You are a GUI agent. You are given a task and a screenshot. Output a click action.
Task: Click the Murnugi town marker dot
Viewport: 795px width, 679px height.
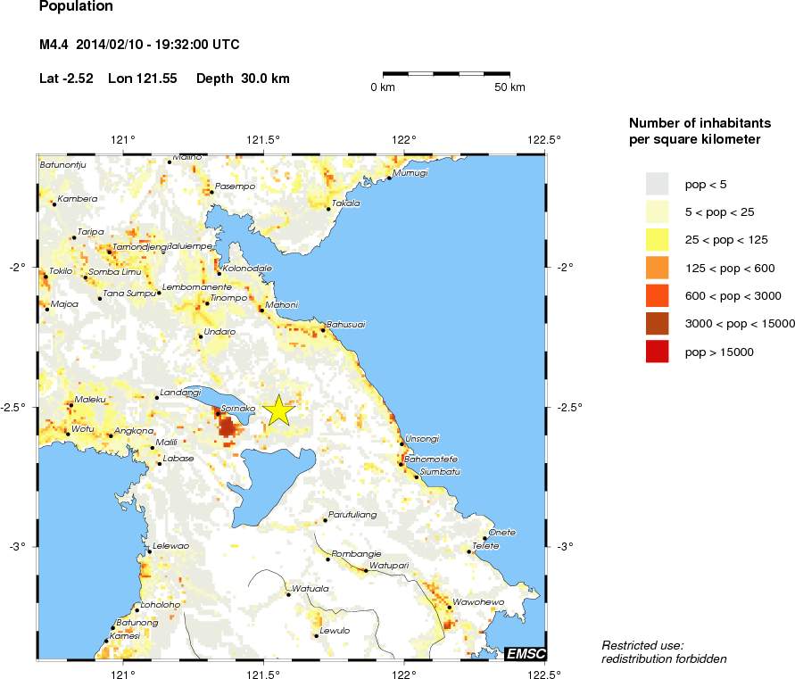tap(389, 178)
